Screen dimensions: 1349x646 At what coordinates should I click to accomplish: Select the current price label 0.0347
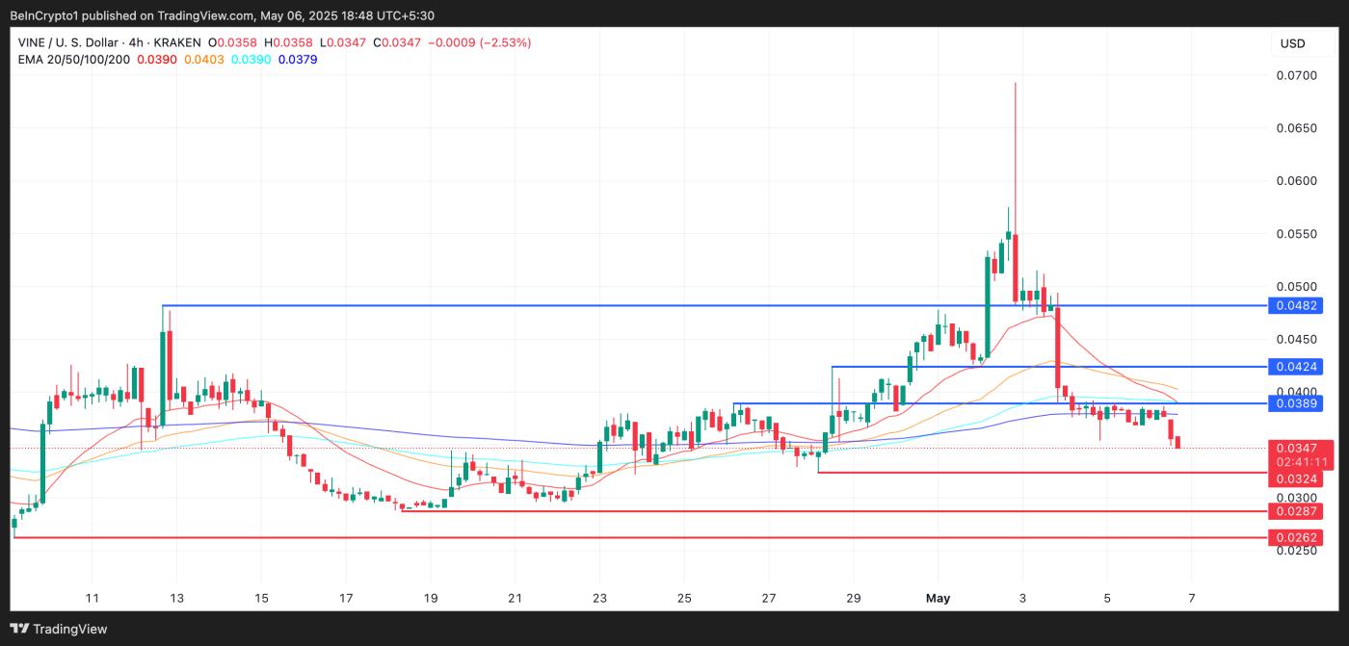coord(1296,447)
